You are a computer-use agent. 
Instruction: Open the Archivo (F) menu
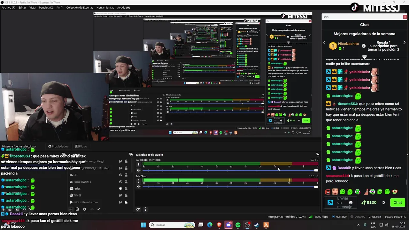pos(8,7)
